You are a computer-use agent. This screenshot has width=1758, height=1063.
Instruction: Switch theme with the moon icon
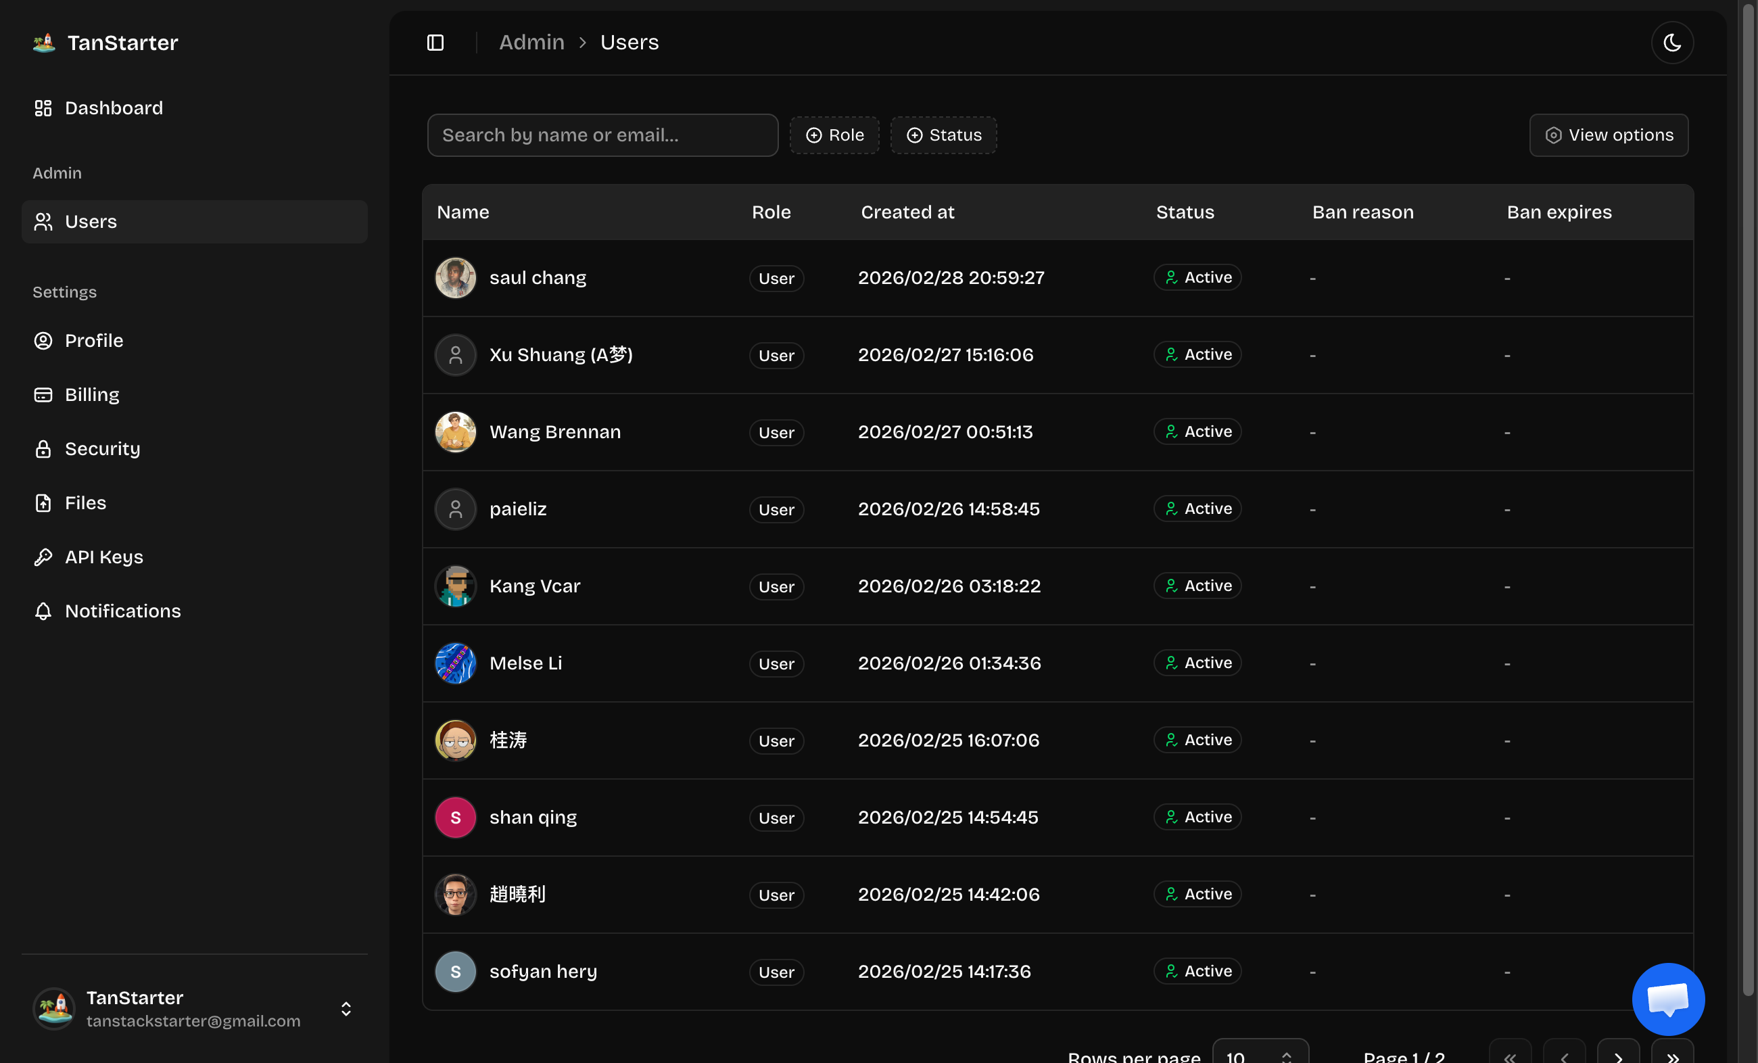pyautogui.click(x=1671, y=43)
